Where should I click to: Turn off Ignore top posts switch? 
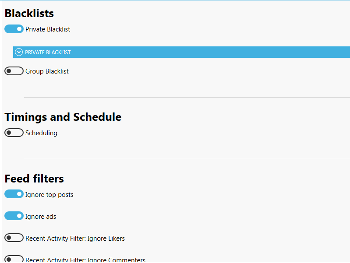[x=14, y=194]
